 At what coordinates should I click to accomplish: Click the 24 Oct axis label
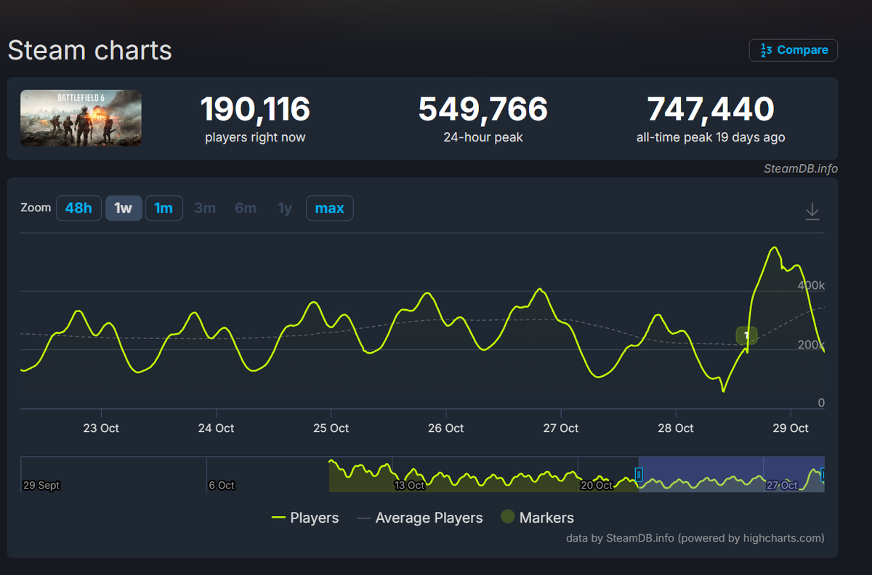(x=216, y=428)
